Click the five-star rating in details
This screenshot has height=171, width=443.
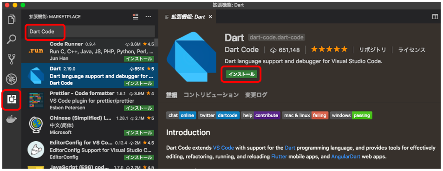pos(329,49)
